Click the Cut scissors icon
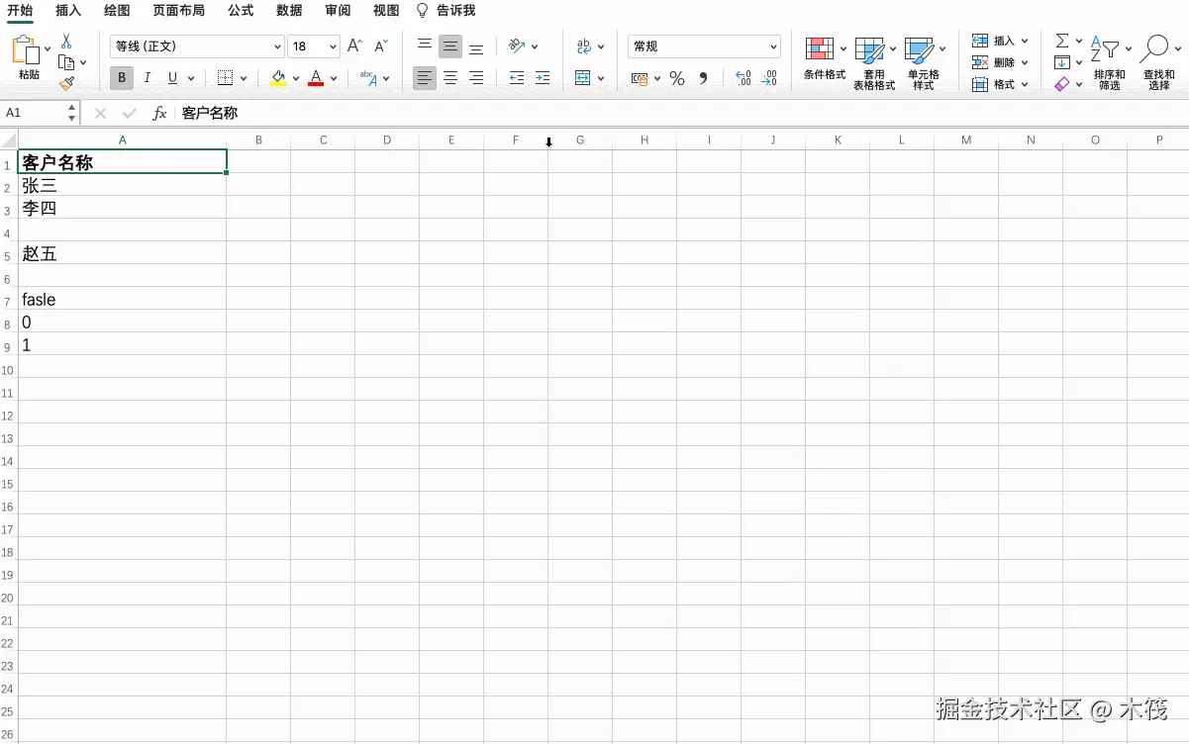 click(66, 42)
